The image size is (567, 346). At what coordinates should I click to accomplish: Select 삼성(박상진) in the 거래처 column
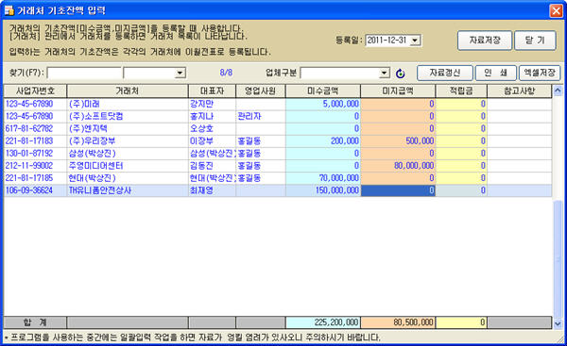(x=128, y=154)
